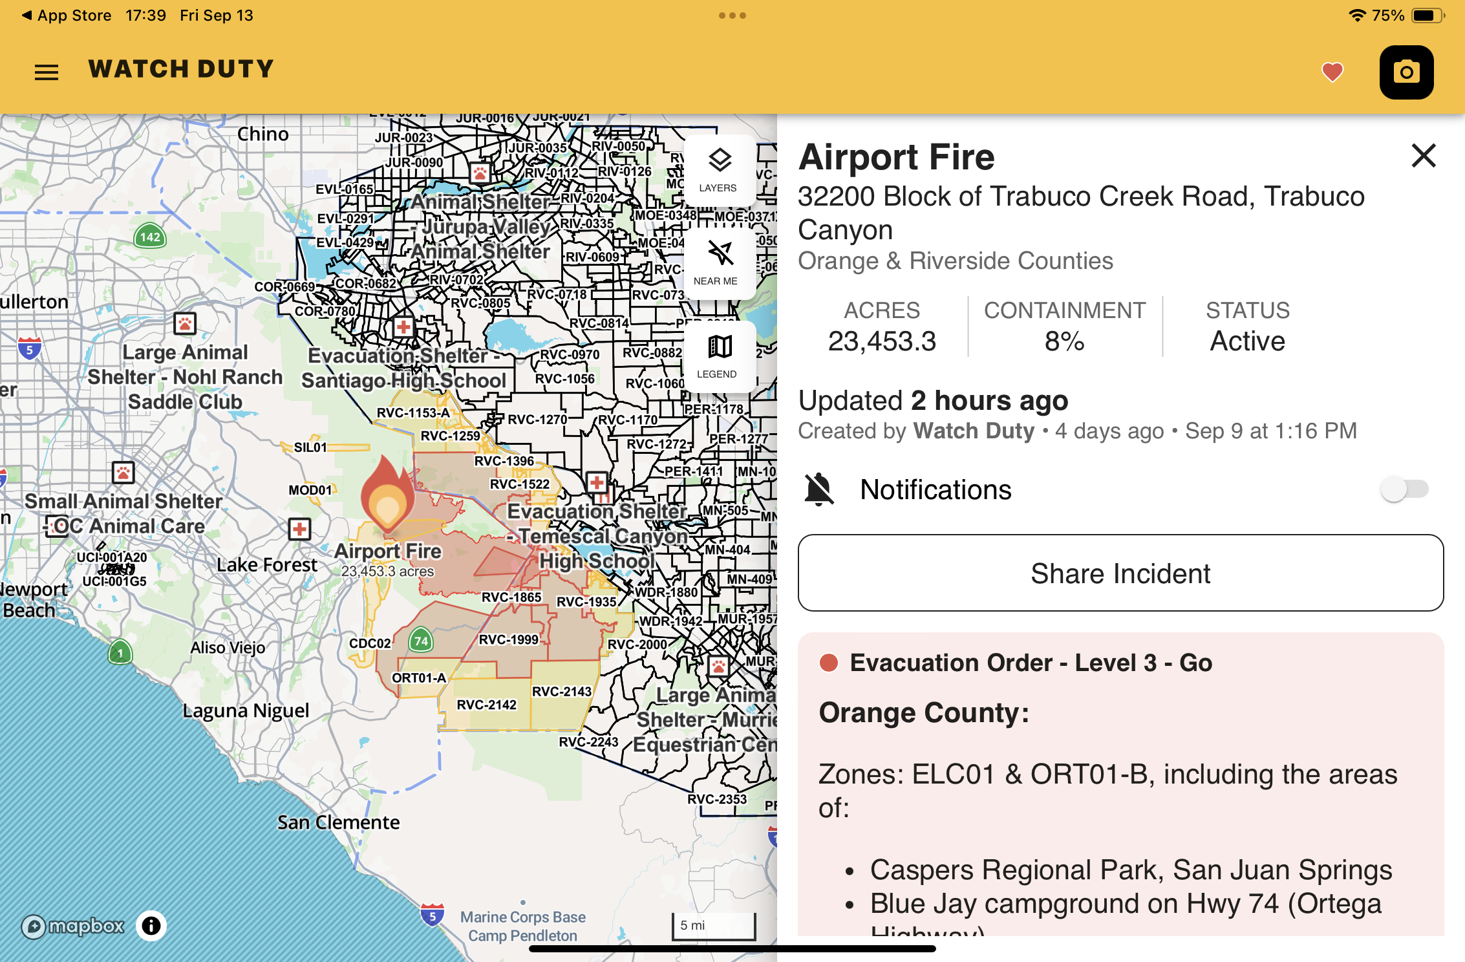Screen dimensions: 1465x962
Task: Select evacuation zone RVC-2142 on map
Action: [486, 705]
